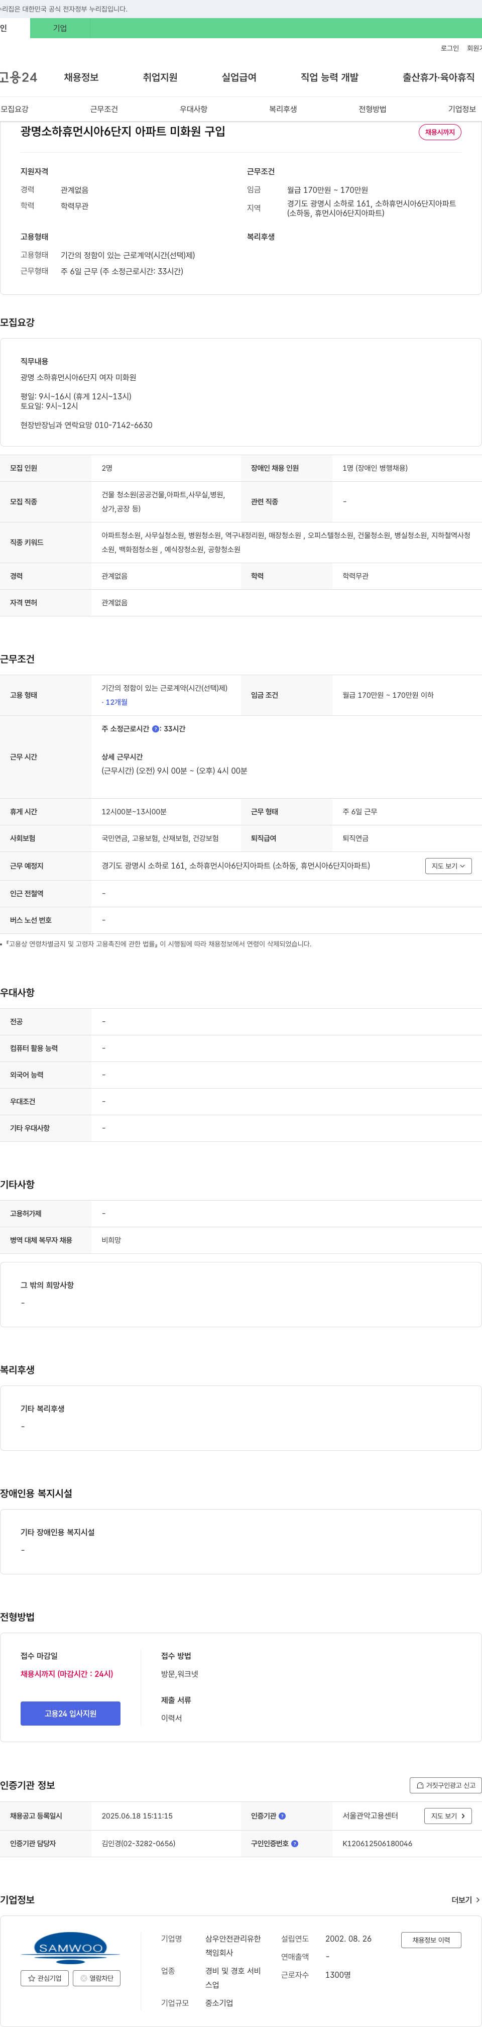Click the 김인경(02-3282-0656) contact text
This screenshot has height=2027, width=482.
(139, 1844)
